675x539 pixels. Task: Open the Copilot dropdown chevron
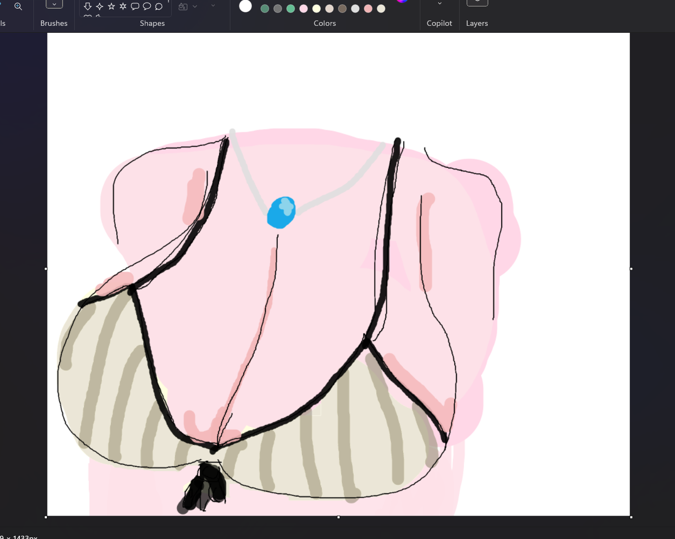point(440,4)
